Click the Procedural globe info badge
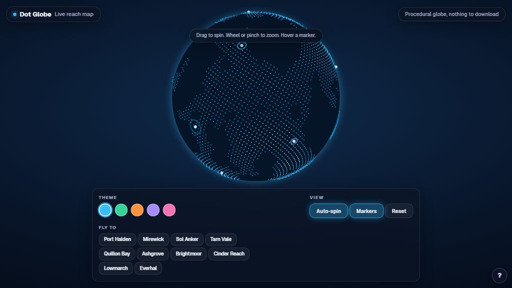This screenshot has height=288, width=512. tap(451, 14)
